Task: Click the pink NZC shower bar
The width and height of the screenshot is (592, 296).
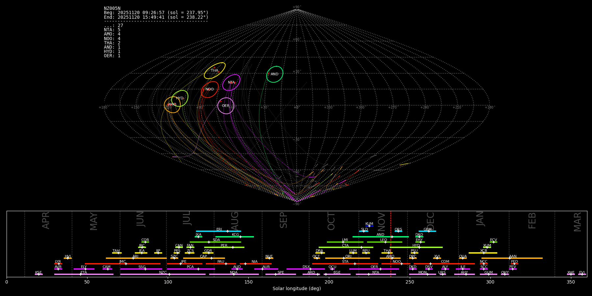Action: pos(163,274)
